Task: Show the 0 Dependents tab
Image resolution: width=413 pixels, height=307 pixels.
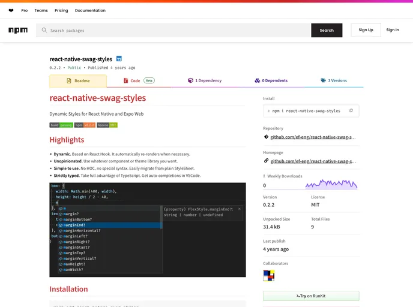Action: [271, 80]
